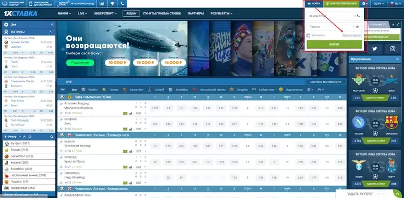Open the statistics chart icon in top bar
The width and height of the screenshot is (404, 198).
pos(102,4)
